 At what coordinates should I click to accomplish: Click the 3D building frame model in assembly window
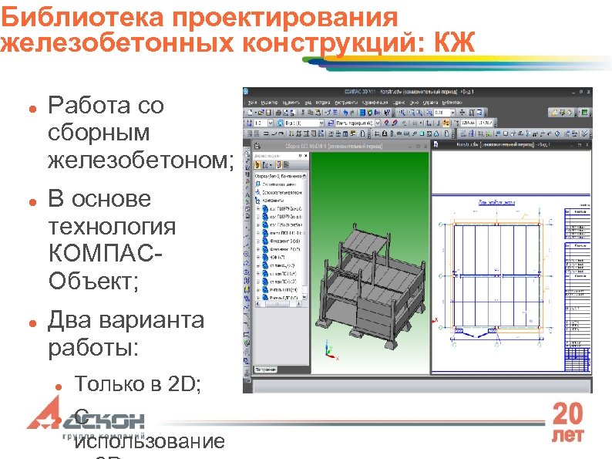(x=369, y=285)
